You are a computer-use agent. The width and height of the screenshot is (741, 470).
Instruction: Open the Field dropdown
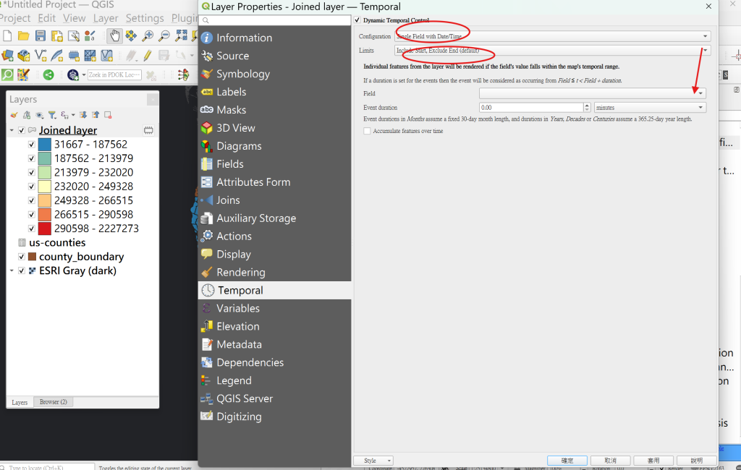click(x=593, y=93)
